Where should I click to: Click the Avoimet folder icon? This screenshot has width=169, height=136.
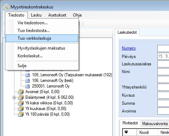(x=21, y=92)
